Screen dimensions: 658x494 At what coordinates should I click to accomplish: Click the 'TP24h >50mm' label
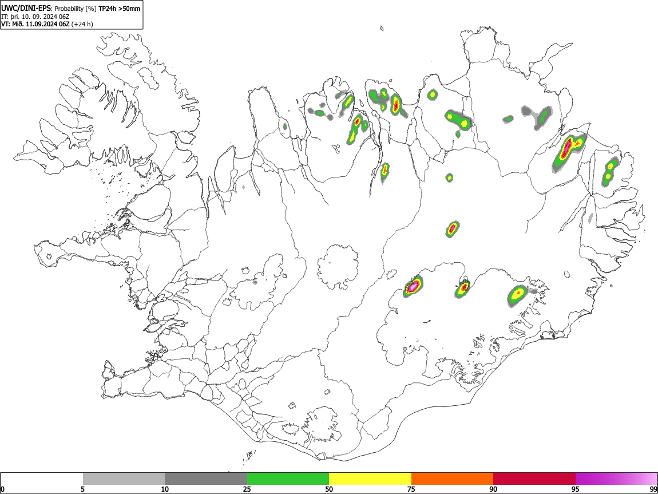tap(119, 9)
